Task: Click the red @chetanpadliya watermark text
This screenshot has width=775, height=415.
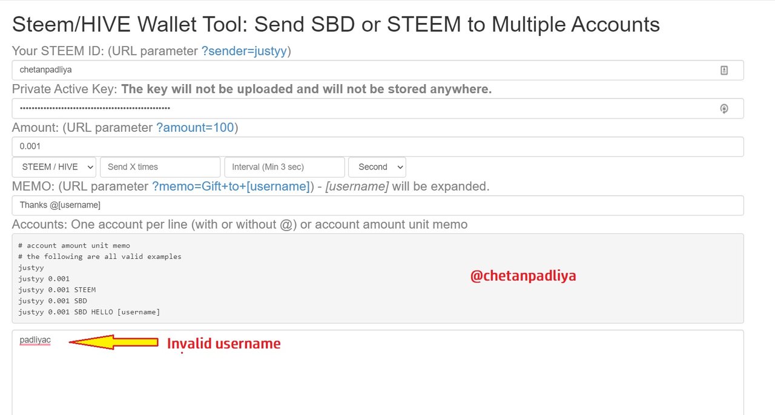Action: [523, 276]
